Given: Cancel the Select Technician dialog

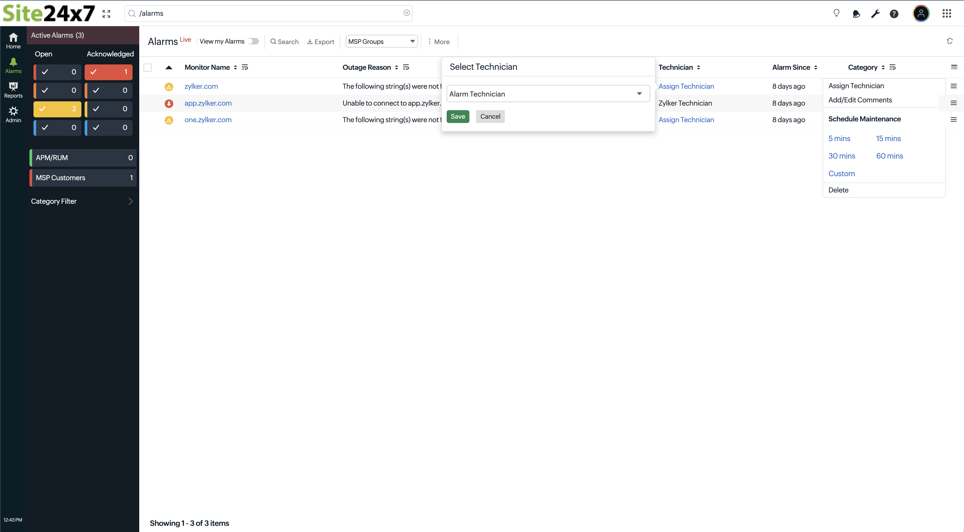Looking at the screenshot, I should 490,117.
